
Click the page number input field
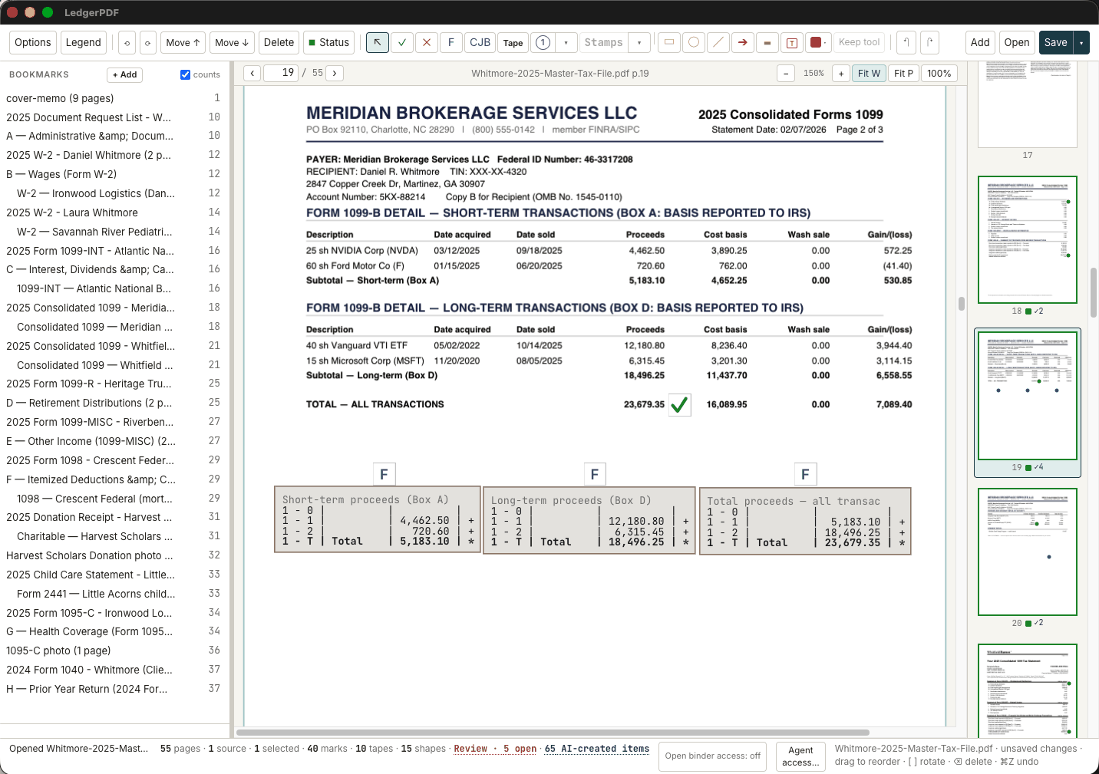(281, 73)
